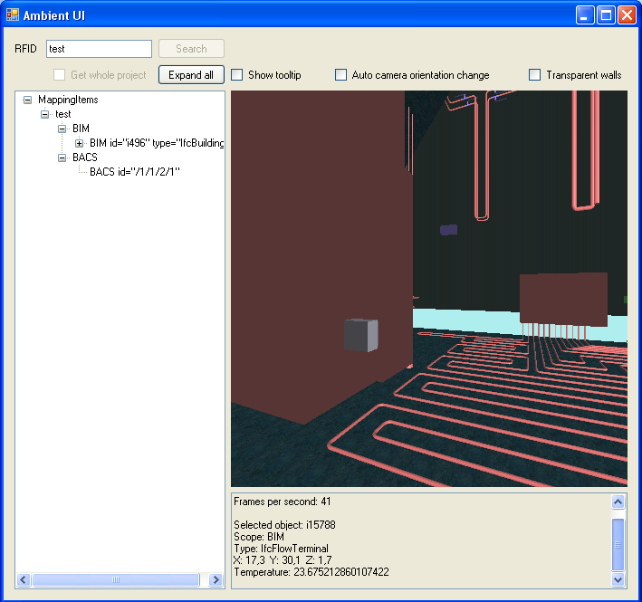Maximize the Ambient UI window

click(x=606, y=14)
